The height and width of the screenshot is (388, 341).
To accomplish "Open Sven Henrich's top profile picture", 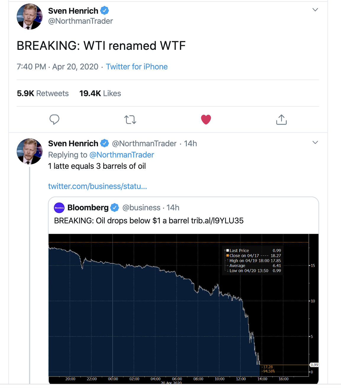I will 30,17.
